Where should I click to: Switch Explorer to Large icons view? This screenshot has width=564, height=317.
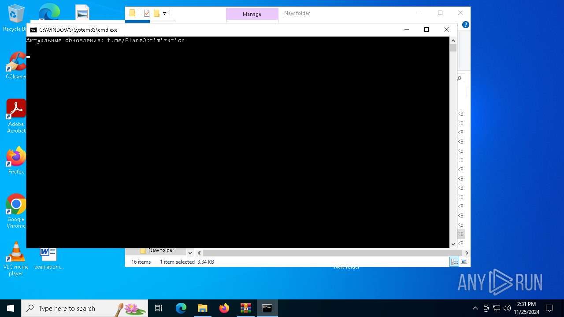coord(464,262)
